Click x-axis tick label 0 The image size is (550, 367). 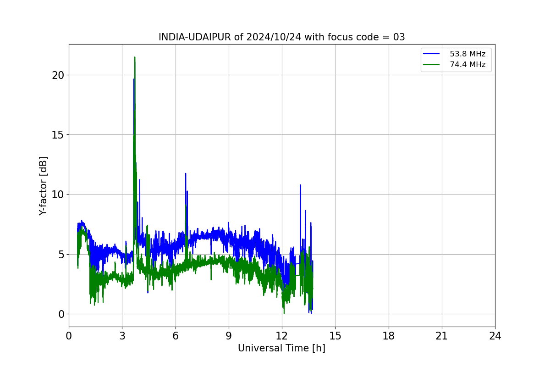(x=69, y=336)
